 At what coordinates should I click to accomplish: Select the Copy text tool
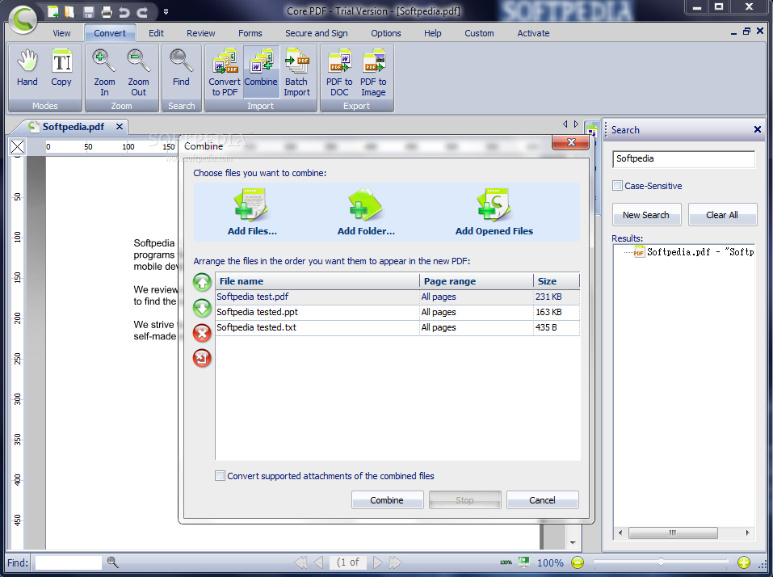[x=61, y=69]
